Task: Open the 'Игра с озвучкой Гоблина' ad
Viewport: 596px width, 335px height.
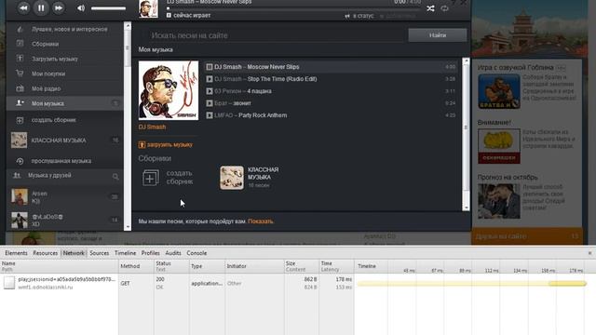Action: tap(499, 91)
